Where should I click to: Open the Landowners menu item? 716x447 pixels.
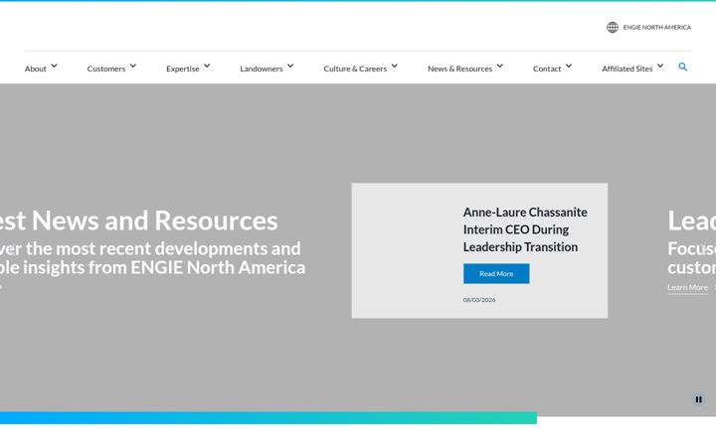point(262,69)
